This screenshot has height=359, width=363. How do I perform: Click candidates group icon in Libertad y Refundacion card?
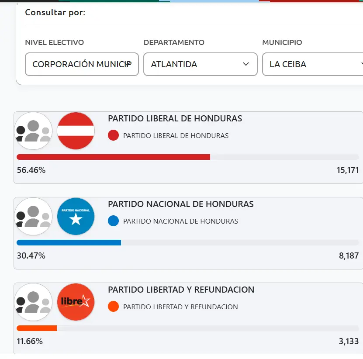[x=34, y=302]
